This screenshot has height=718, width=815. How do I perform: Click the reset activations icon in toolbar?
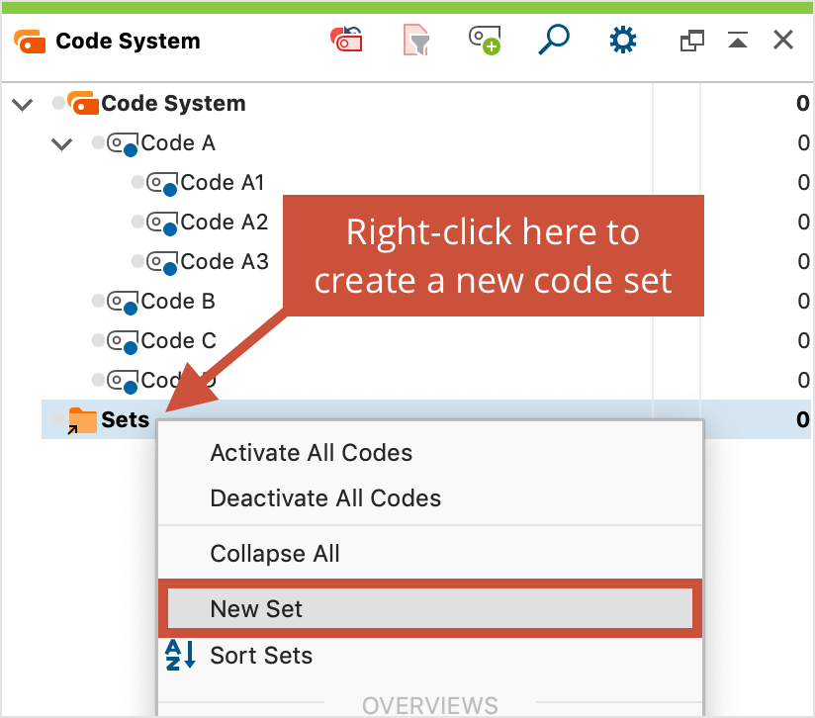[346, 40]
